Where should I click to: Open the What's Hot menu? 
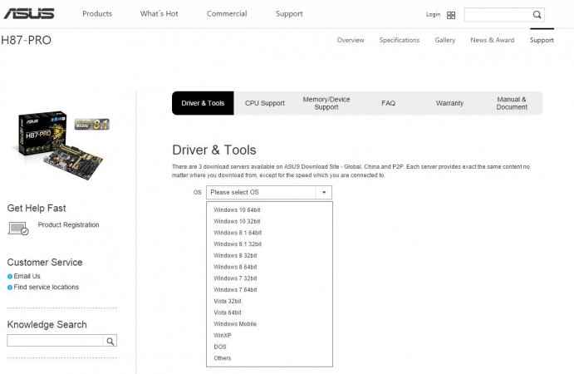point(159,13)
